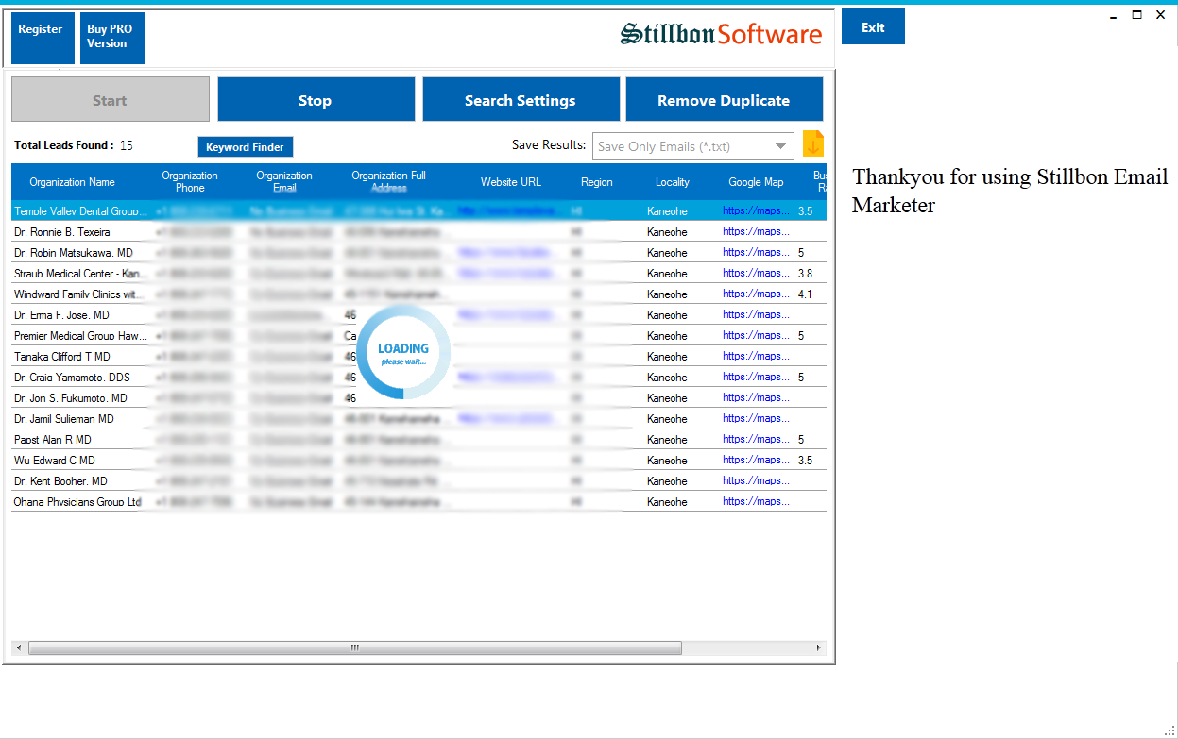The width and height of the screenshot is (1178, 739).
Task: Click the horizontal scrollbar right arrow
Action: pyautogui.click(x=820, y=648)
